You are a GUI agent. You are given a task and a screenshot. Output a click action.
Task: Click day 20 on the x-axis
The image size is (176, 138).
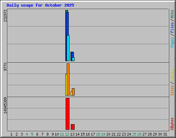click(x=108, y=134)
